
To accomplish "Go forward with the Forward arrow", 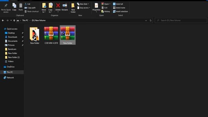I will [x=7, y=20].
